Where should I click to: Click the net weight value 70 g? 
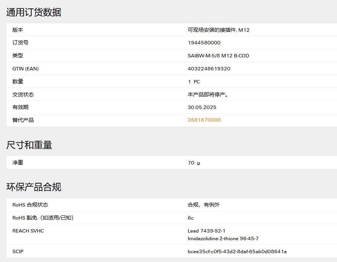coord(194,163)
